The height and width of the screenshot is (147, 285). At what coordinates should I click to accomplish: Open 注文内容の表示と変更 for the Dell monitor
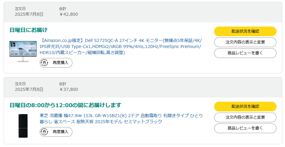tap(245, 42)
